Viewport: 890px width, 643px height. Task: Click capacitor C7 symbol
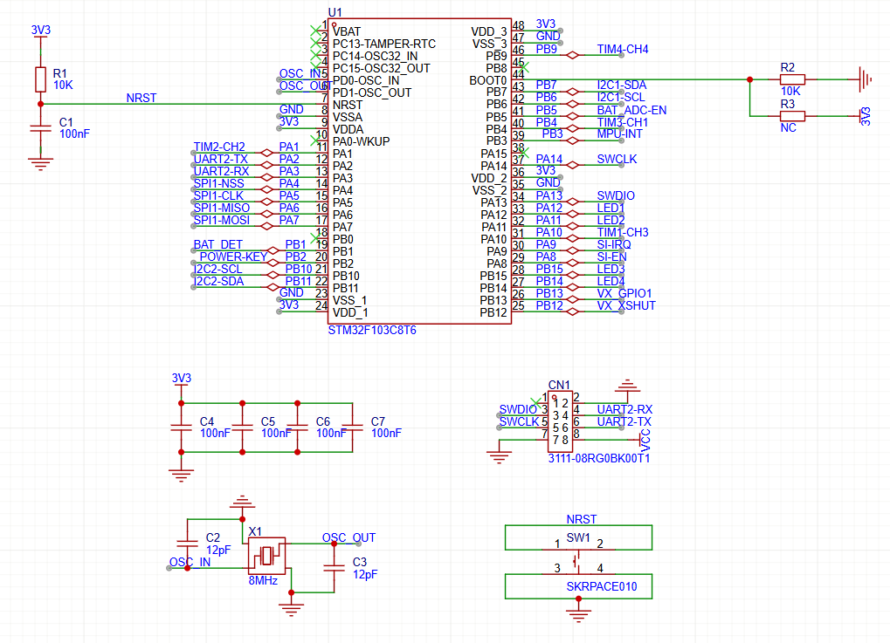(352, 427)
